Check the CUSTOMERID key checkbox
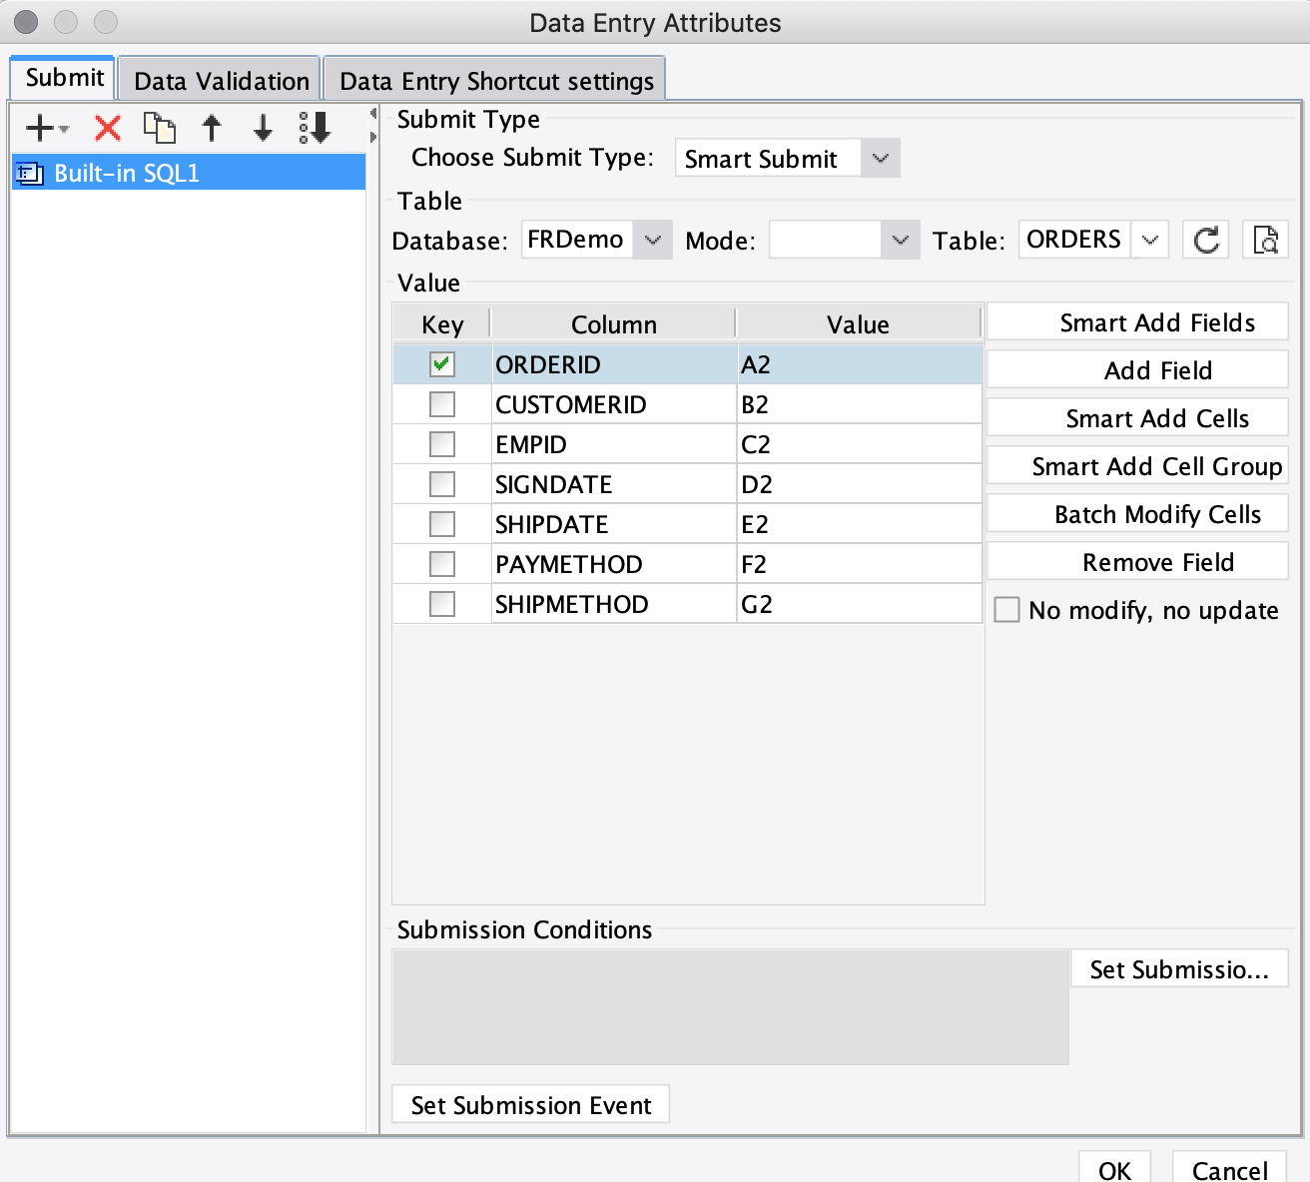This screenshot has width=1310, height=1182. click(441, 403)
